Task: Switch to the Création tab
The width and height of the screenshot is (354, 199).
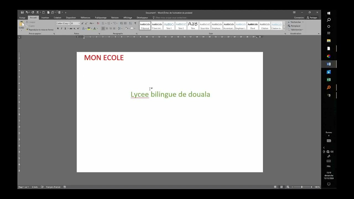Action: 58,18
